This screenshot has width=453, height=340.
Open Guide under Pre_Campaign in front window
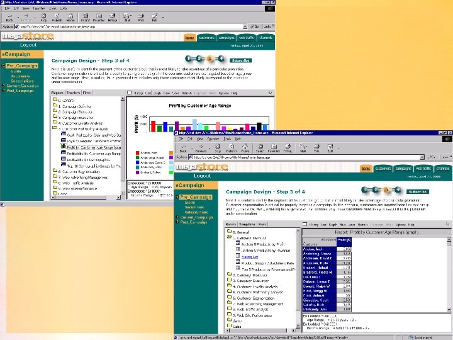tap(190, 202)
